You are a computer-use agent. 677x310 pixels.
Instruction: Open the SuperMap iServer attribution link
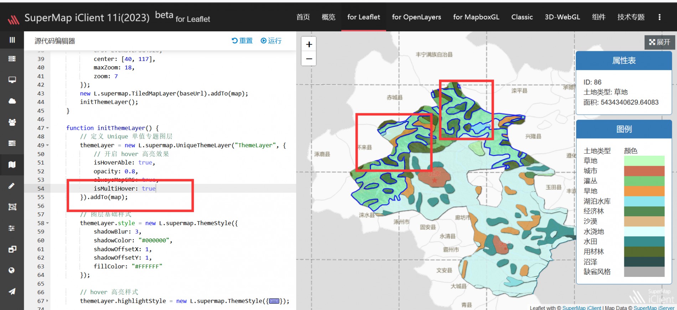click(x=654, y=308)
